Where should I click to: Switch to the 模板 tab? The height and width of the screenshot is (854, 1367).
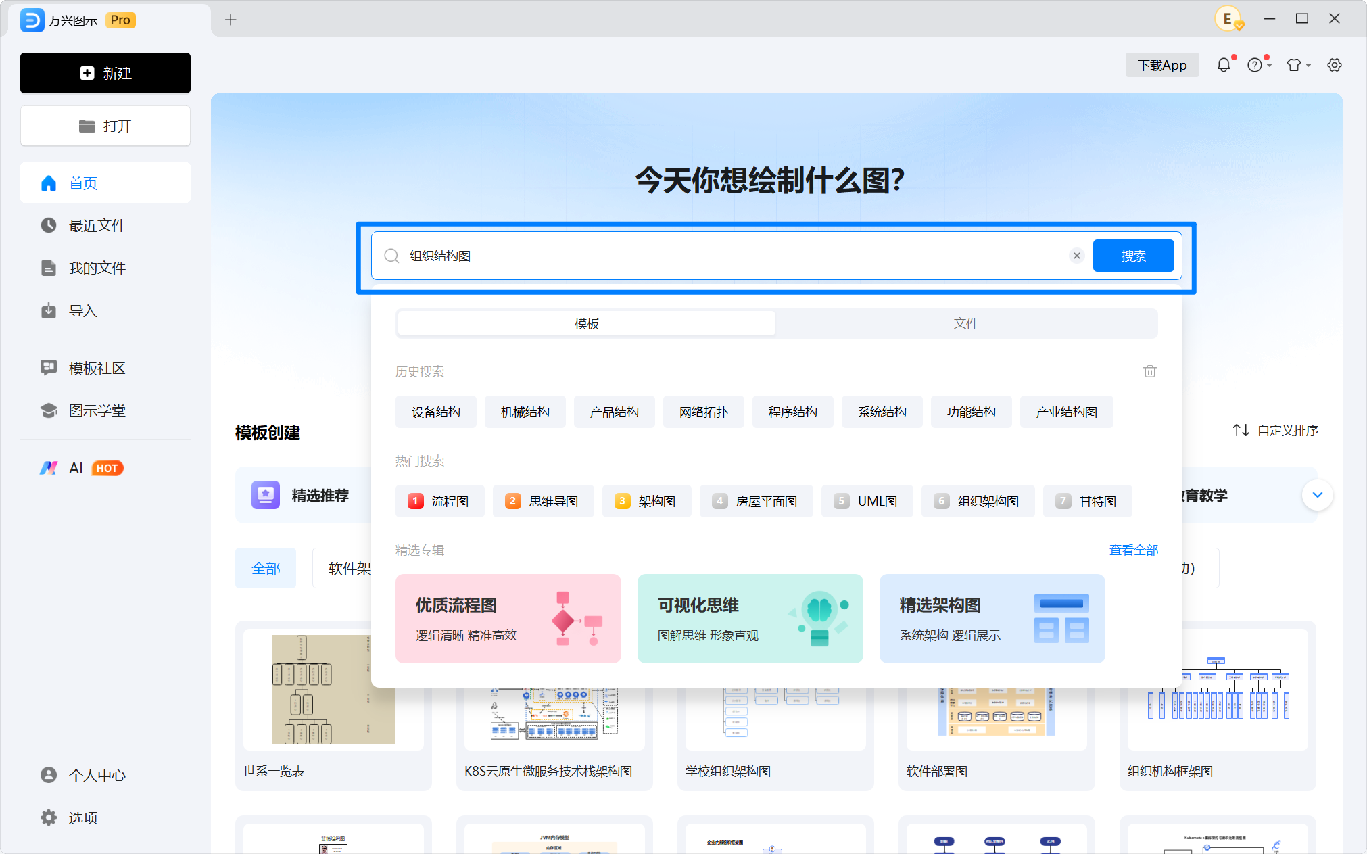point(587,323)
